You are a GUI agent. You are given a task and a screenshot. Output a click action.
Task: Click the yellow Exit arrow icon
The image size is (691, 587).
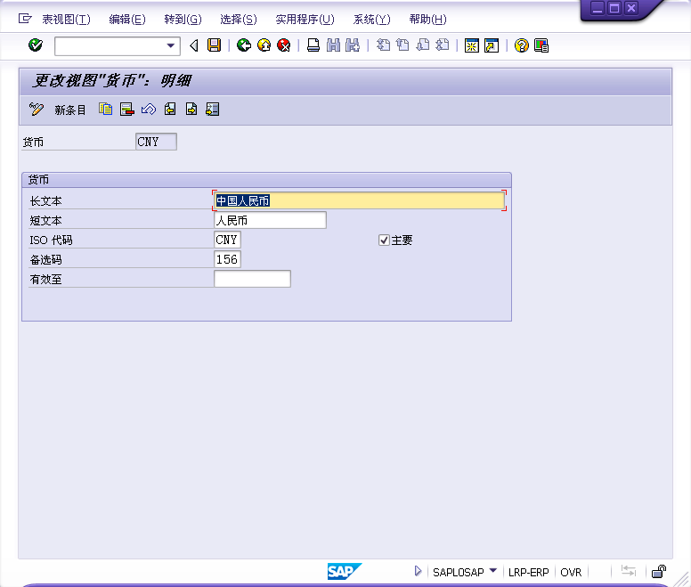pyautogui.click(x=264, y=45)
